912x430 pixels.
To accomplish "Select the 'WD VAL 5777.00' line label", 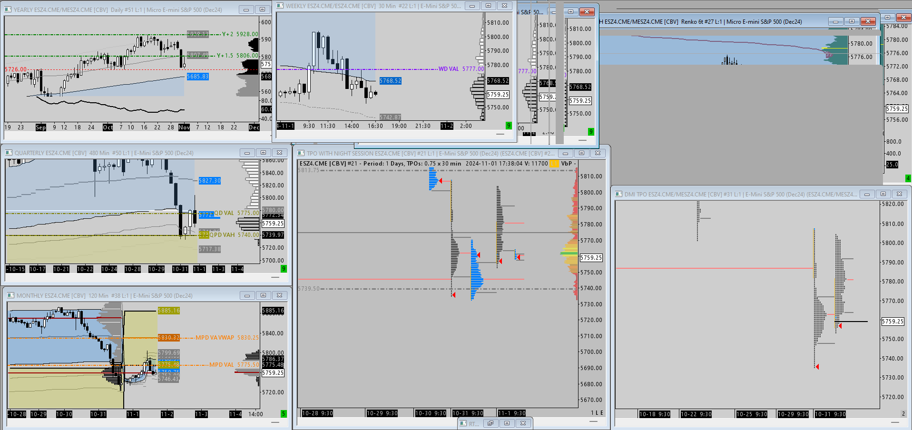I will coord(461,69).
